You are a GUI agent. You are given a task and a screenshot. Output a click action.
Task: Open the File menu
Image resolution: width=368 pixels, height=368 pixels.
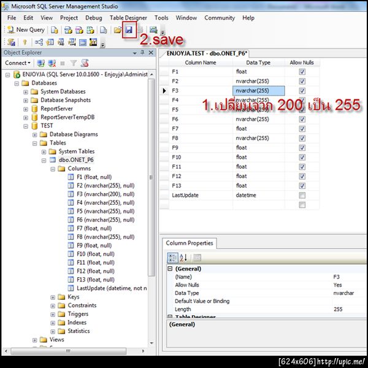coord(12,18)
